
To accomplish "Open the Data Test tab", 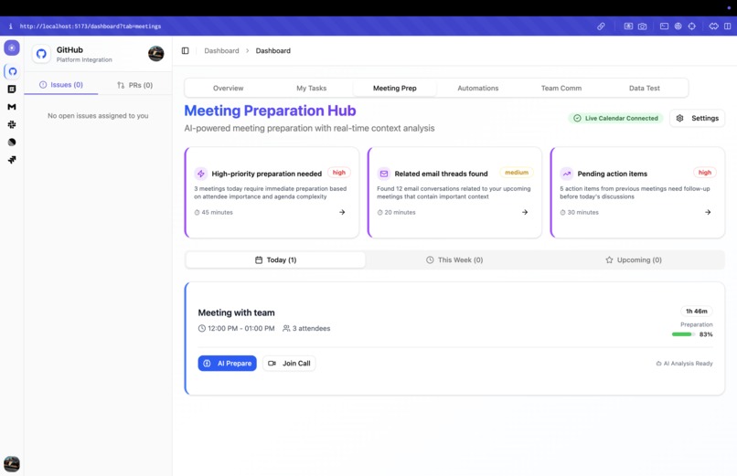I will click(645, 89).
